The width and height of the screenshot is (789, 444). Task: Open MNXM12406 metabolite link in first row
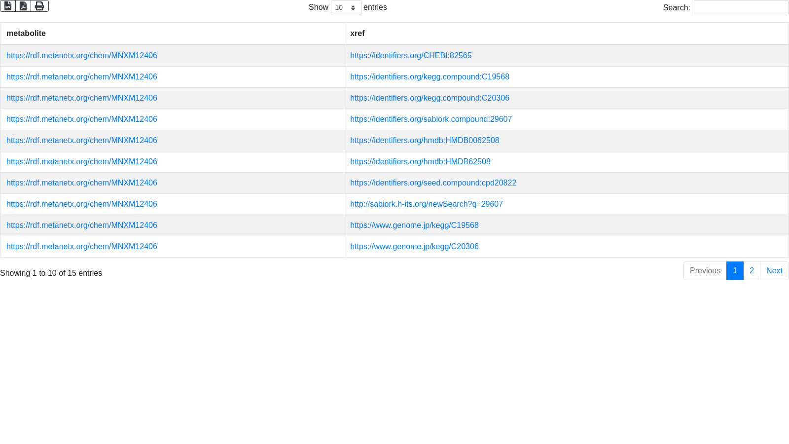click(81, 56)
